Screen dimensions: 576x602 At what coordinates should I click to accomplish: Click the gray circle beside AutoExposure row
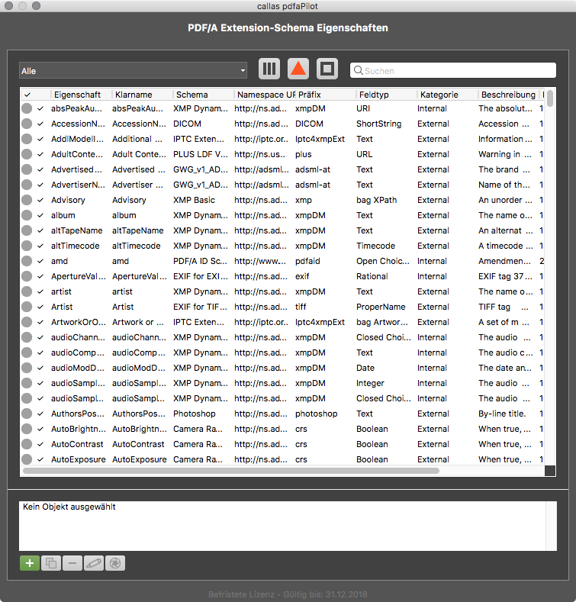coord(27,459)
